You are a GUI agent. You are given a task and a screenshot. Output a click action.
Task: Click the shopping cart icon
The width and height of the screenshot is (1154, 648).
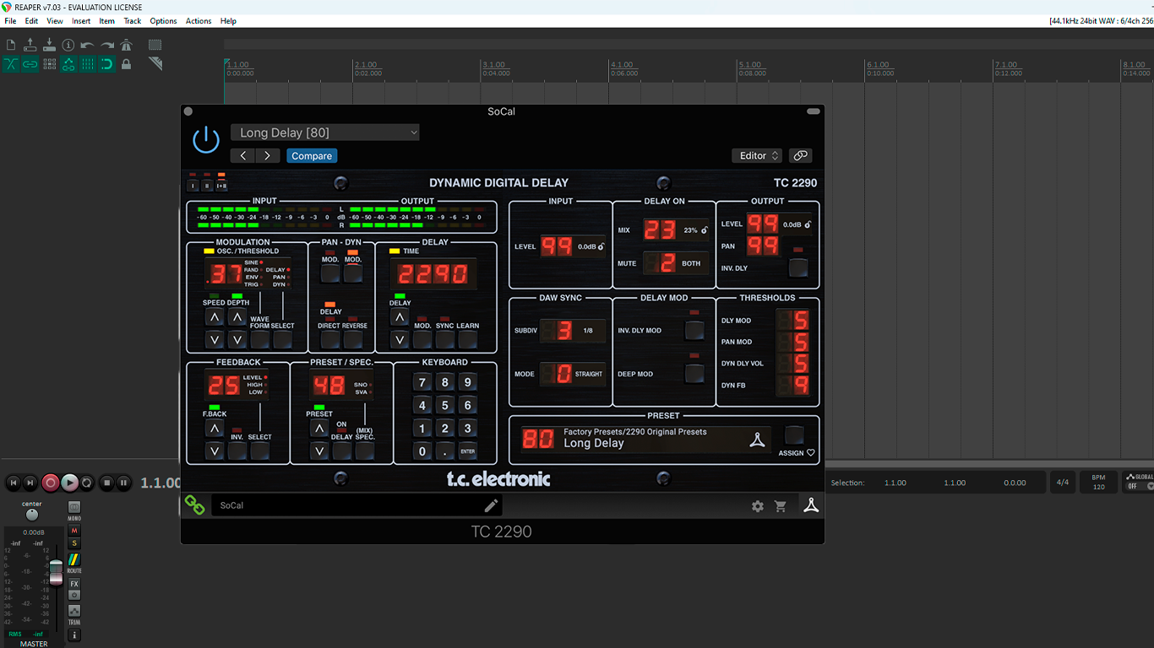click(x=781, y=506)
